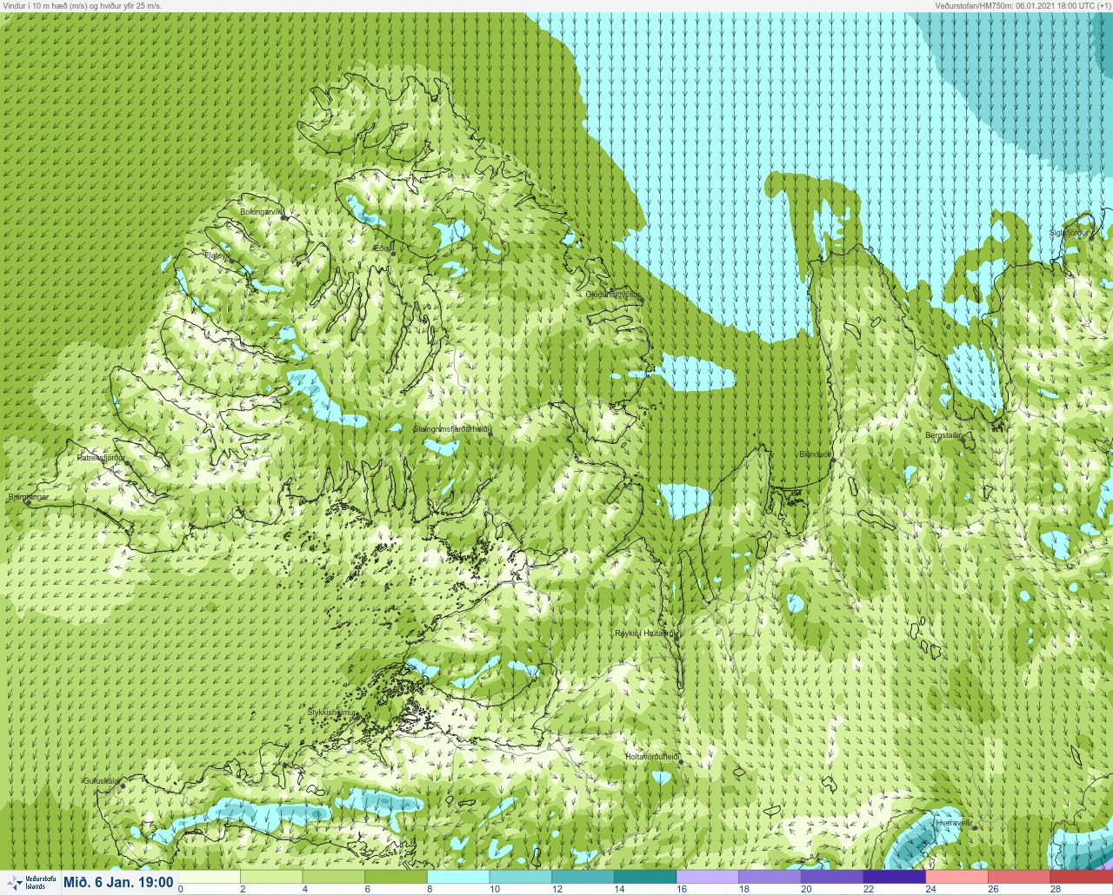Select the 12–14 m/s teal legend swatch
The image size is (1113, 895).
tap(583, 876)
